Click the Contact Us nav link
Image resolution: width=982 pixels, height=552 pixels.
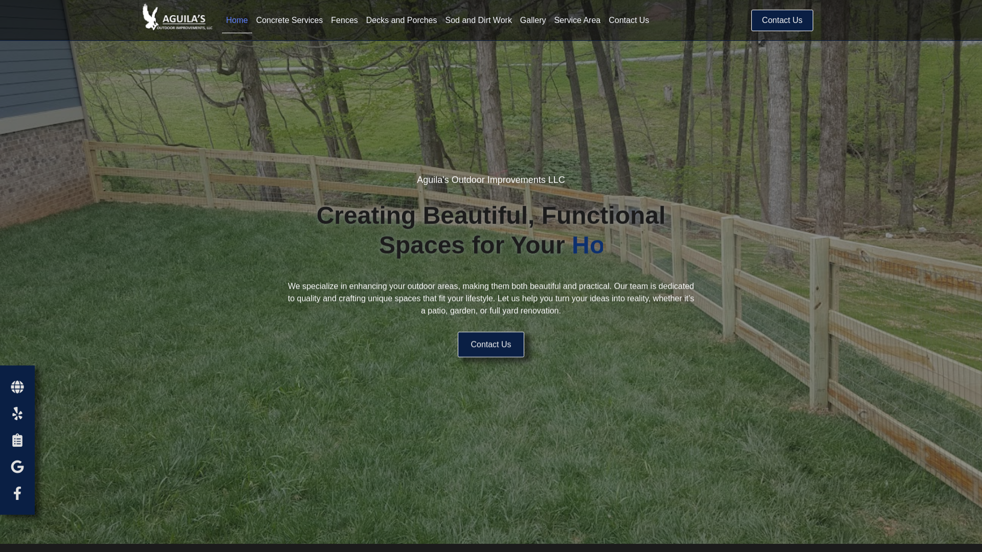pos(629,20)
